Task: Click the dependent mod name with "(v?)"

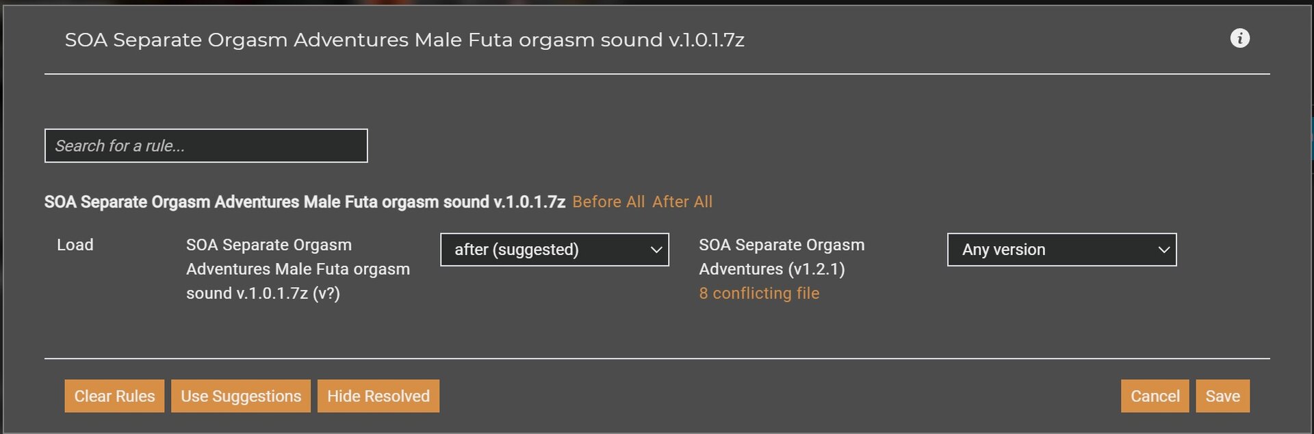Action: [298, 269]
